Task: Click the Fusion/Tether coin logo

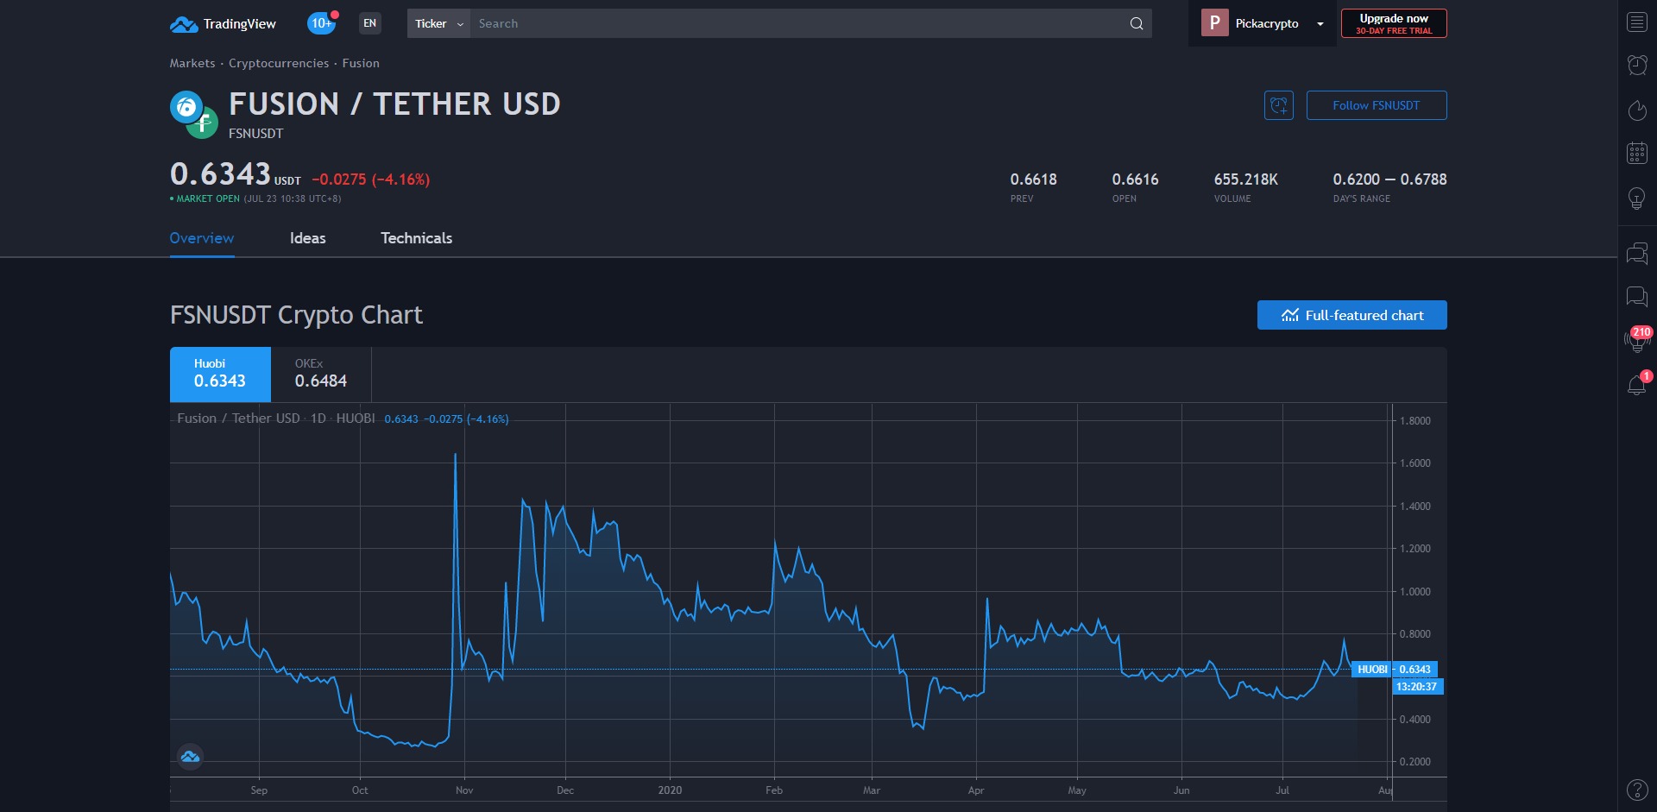Action: [193, 115]
